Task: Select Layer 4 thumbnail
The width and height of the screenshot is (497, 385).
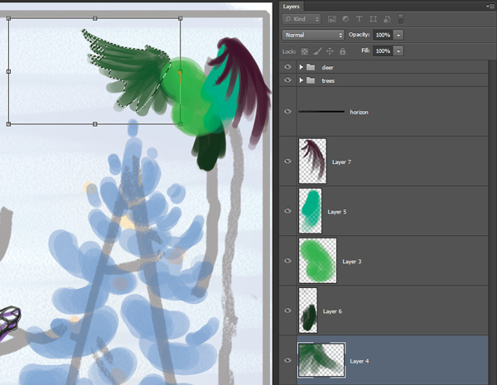Action: (321, 360)
